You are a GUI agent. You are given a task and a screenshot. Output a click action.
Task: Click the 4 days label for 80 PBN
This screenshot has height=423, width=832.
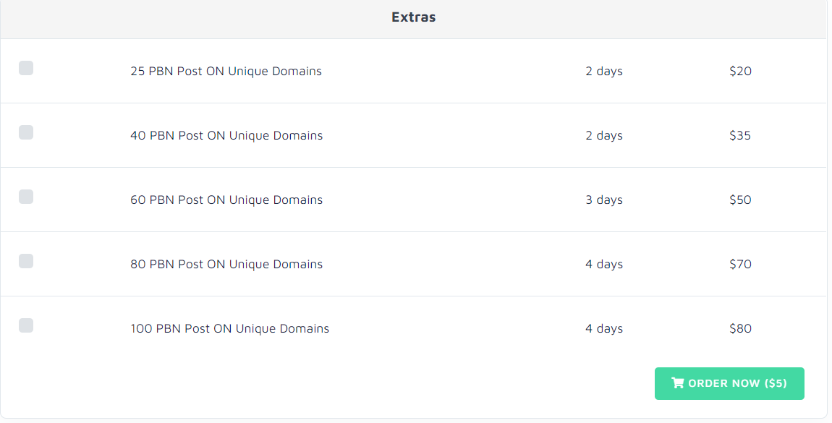point(604,264)
